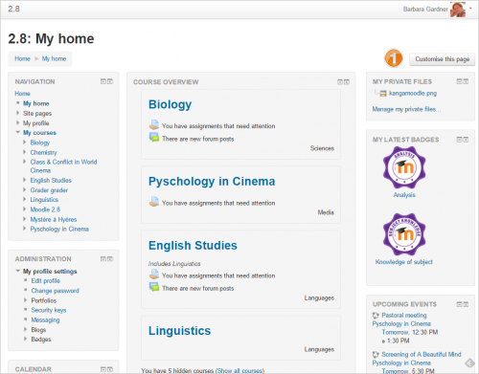Hide the Calendar block
The image size is (479, 374).
(103, 369)
